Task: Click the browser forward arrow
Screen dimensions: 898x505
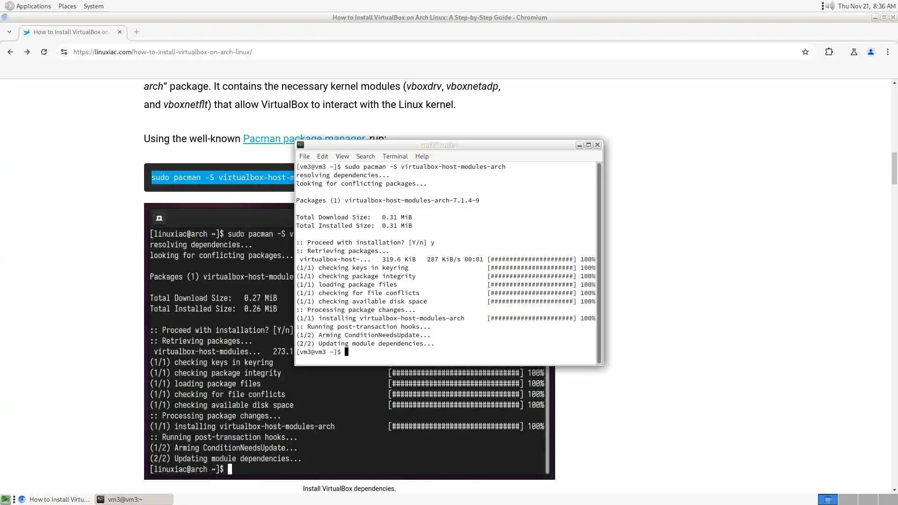Action: [27, 52]
